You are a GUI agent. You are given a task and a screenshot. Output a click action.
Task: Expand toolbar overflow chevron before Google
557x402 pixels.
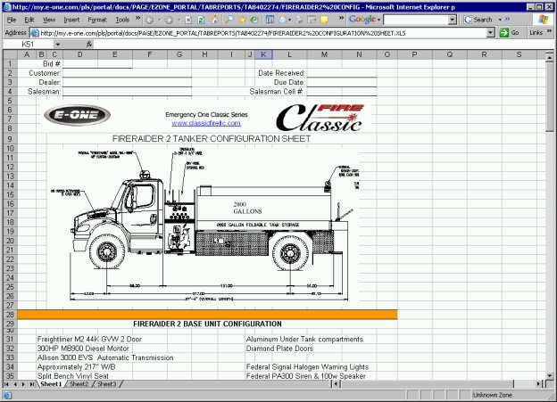(x=341, y=18)
